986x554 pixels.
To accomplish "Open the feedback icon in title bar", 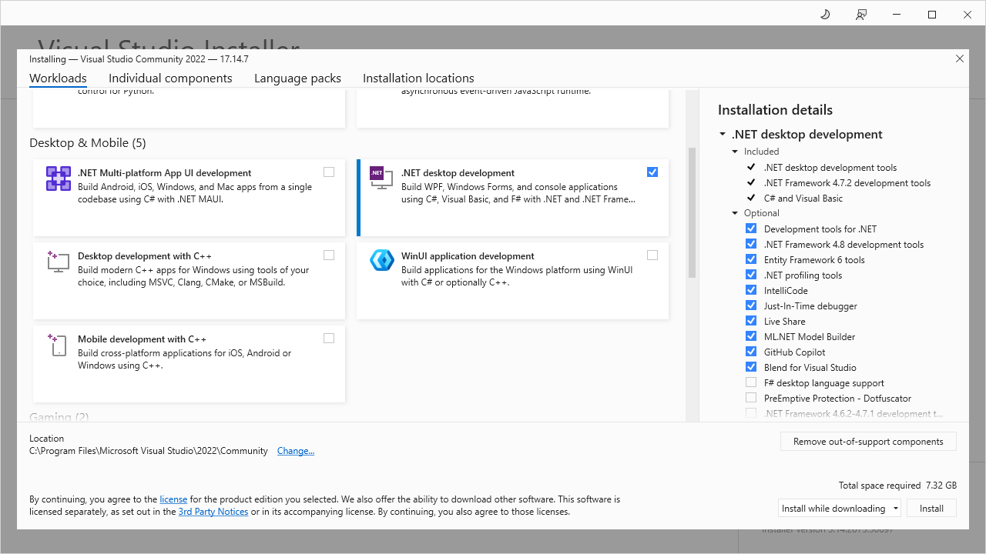I will (861, 15).
